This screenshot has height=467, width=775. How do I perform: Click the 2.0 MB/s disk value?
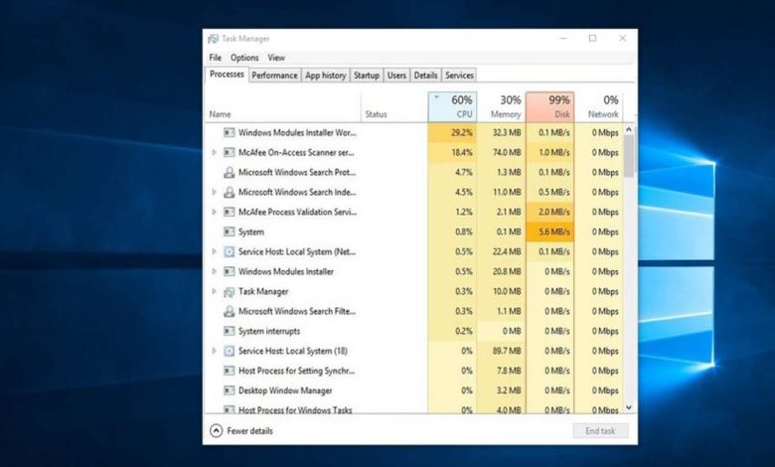(554, 212)
